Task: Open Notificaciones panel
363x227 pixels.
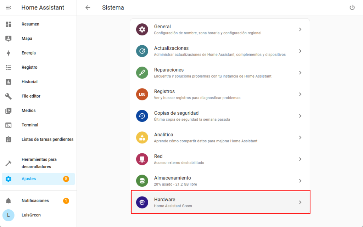Action: click(x=35, y=201)
